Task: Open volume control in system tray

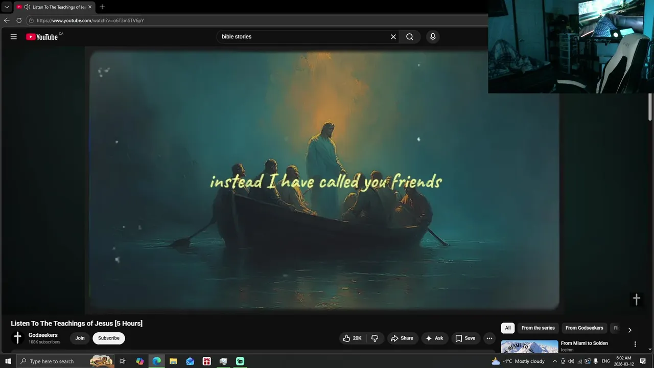Action: [x=571, y=361]
